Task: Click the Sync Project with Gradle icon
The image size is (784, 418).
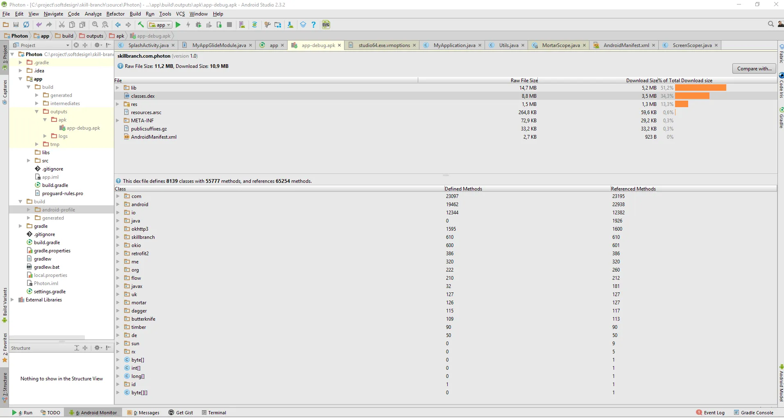Action: point(255,25)
